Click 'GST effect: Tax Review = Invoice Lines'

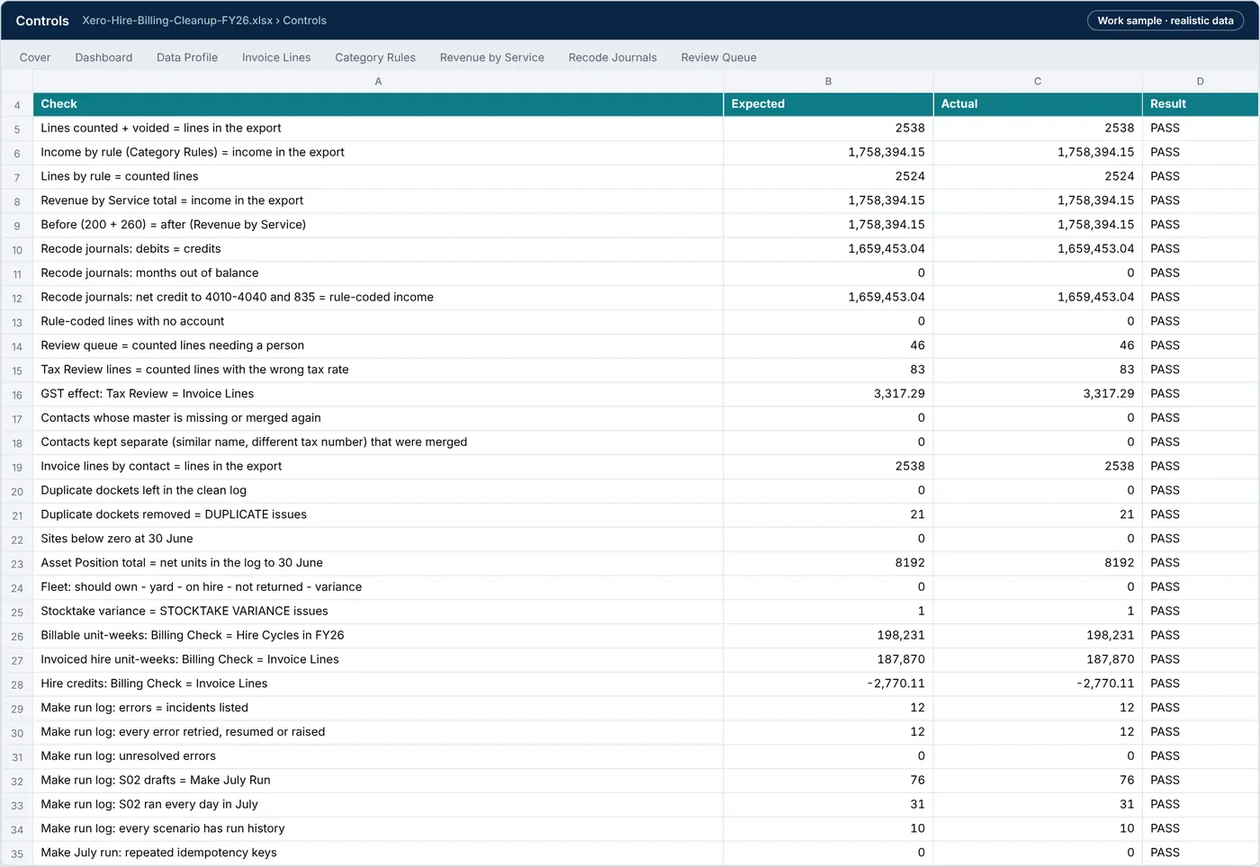tap(378, 394)
